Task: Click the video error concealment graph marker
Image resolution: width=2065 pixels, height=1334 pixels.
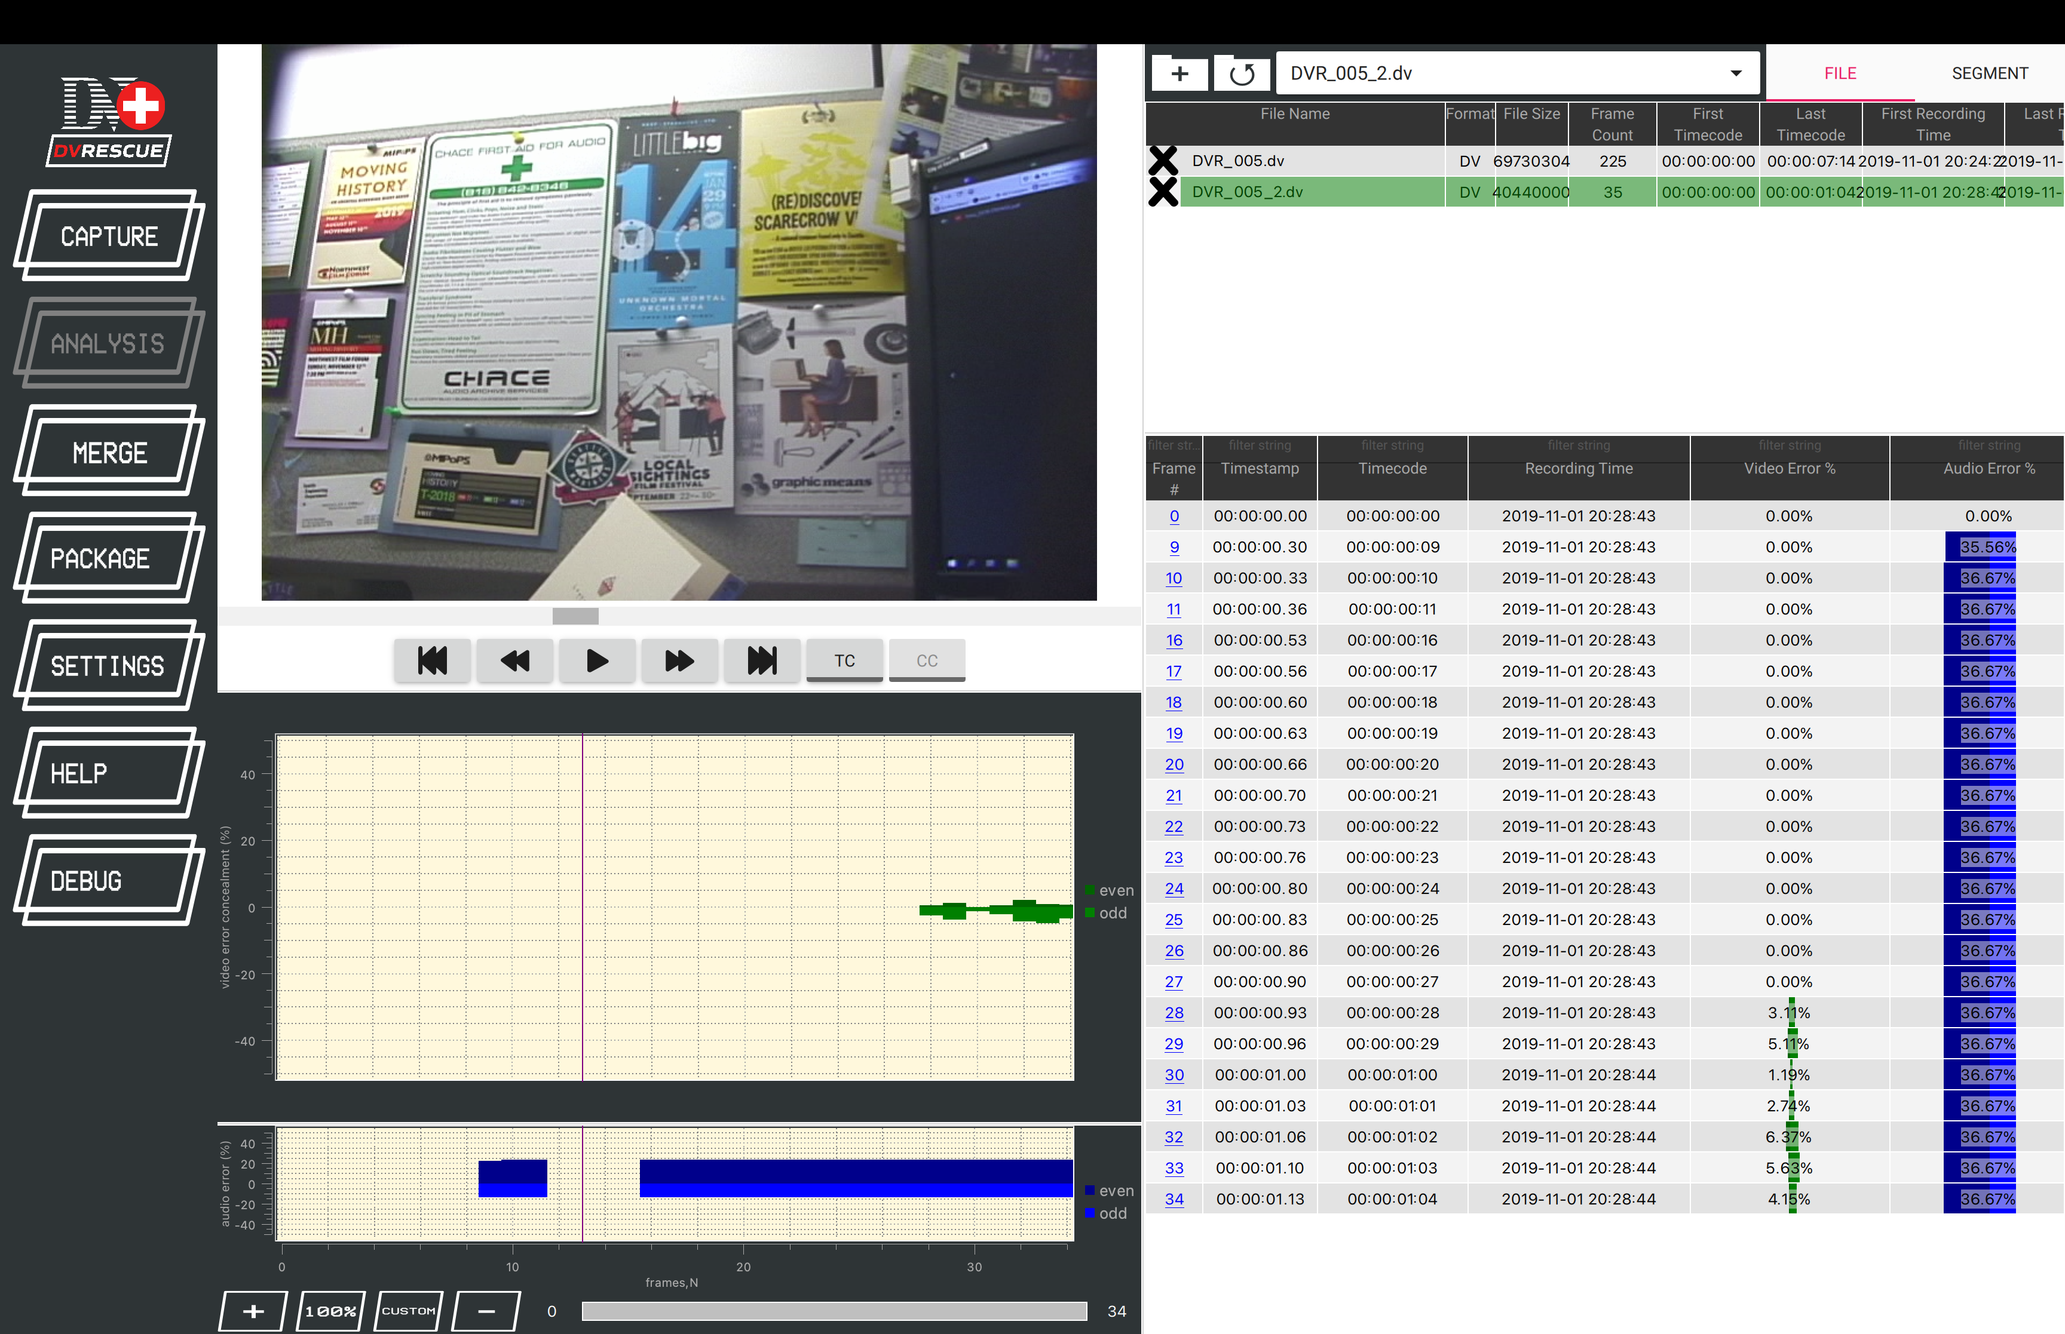Action: point(583,907)
